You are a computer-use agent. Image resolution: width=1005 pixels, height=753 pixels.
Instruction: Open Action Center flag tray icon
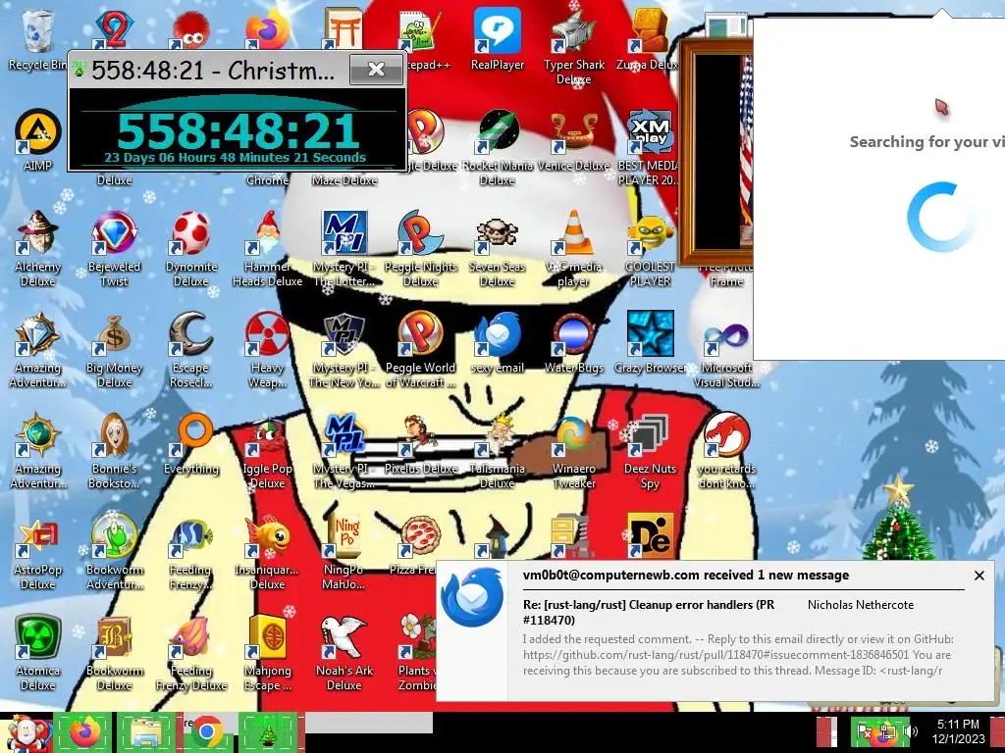(x=865, y=731)
